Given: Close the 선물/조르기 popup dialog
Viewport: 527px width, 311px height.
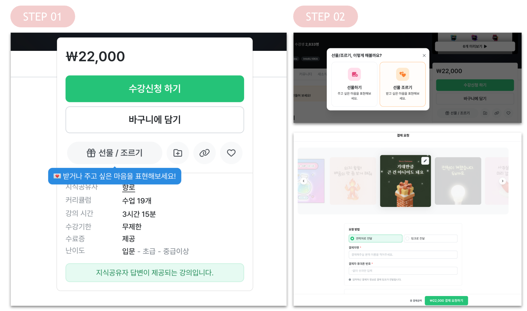Looking at the screenshot, I should tap(424, 56).
